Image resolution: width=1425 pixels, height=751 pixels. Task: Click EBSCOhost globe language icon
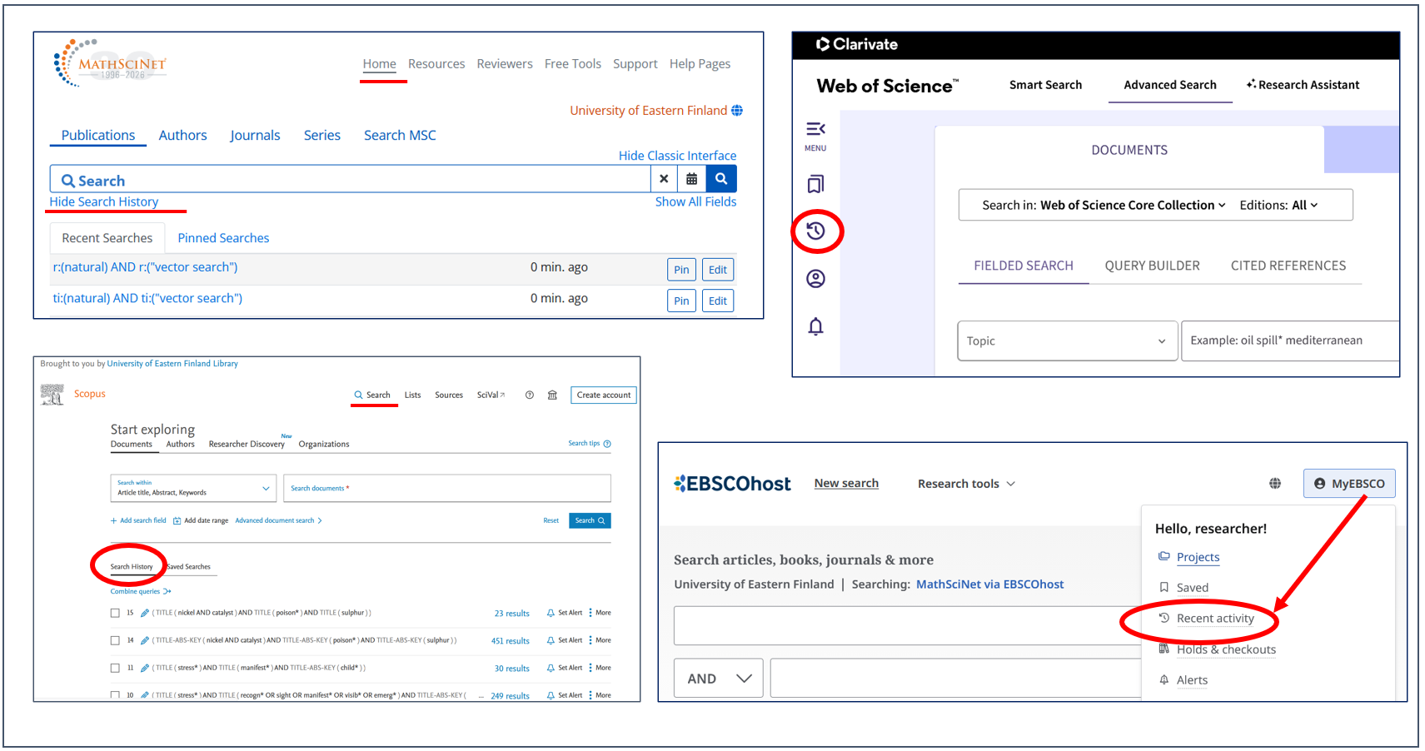click(1275, 484)
